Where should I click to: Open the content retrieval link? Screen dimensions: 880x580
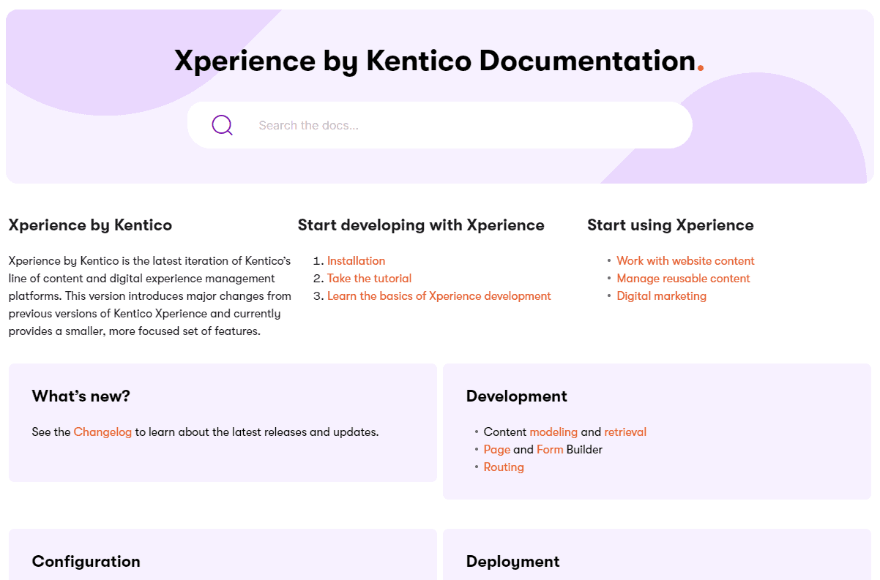625,432
